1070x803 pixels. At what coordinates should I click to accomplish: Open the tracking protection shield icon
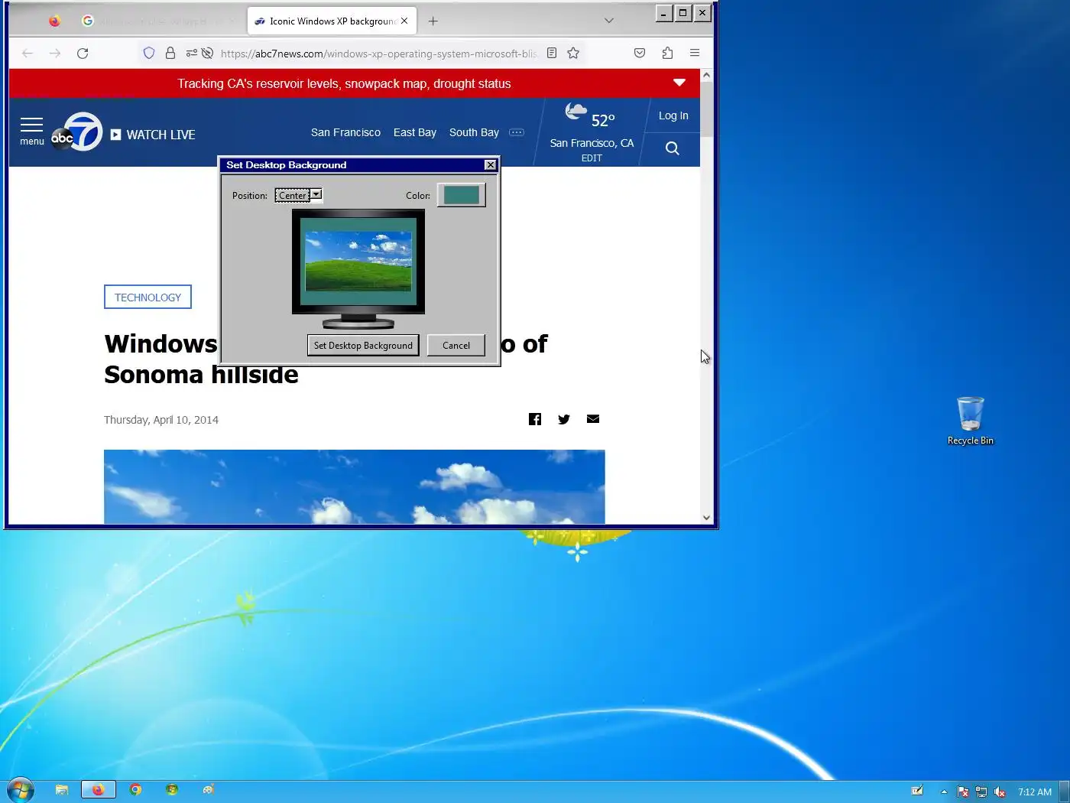click(149, 53)
